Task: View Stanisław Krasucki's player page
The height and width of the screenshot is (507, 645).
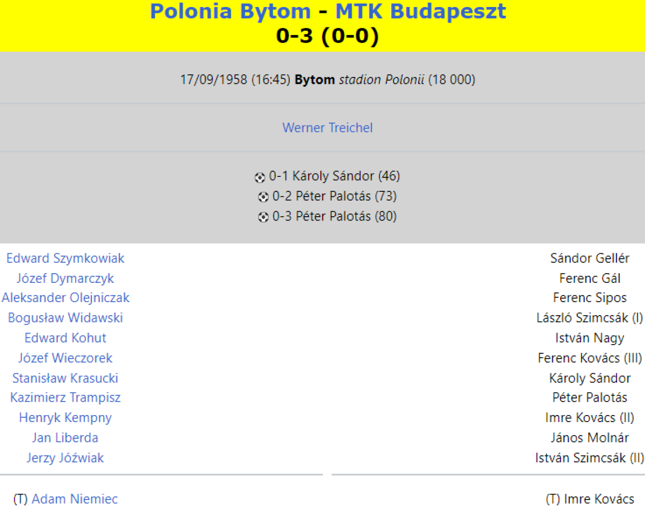Action: [x=65, y=378]
